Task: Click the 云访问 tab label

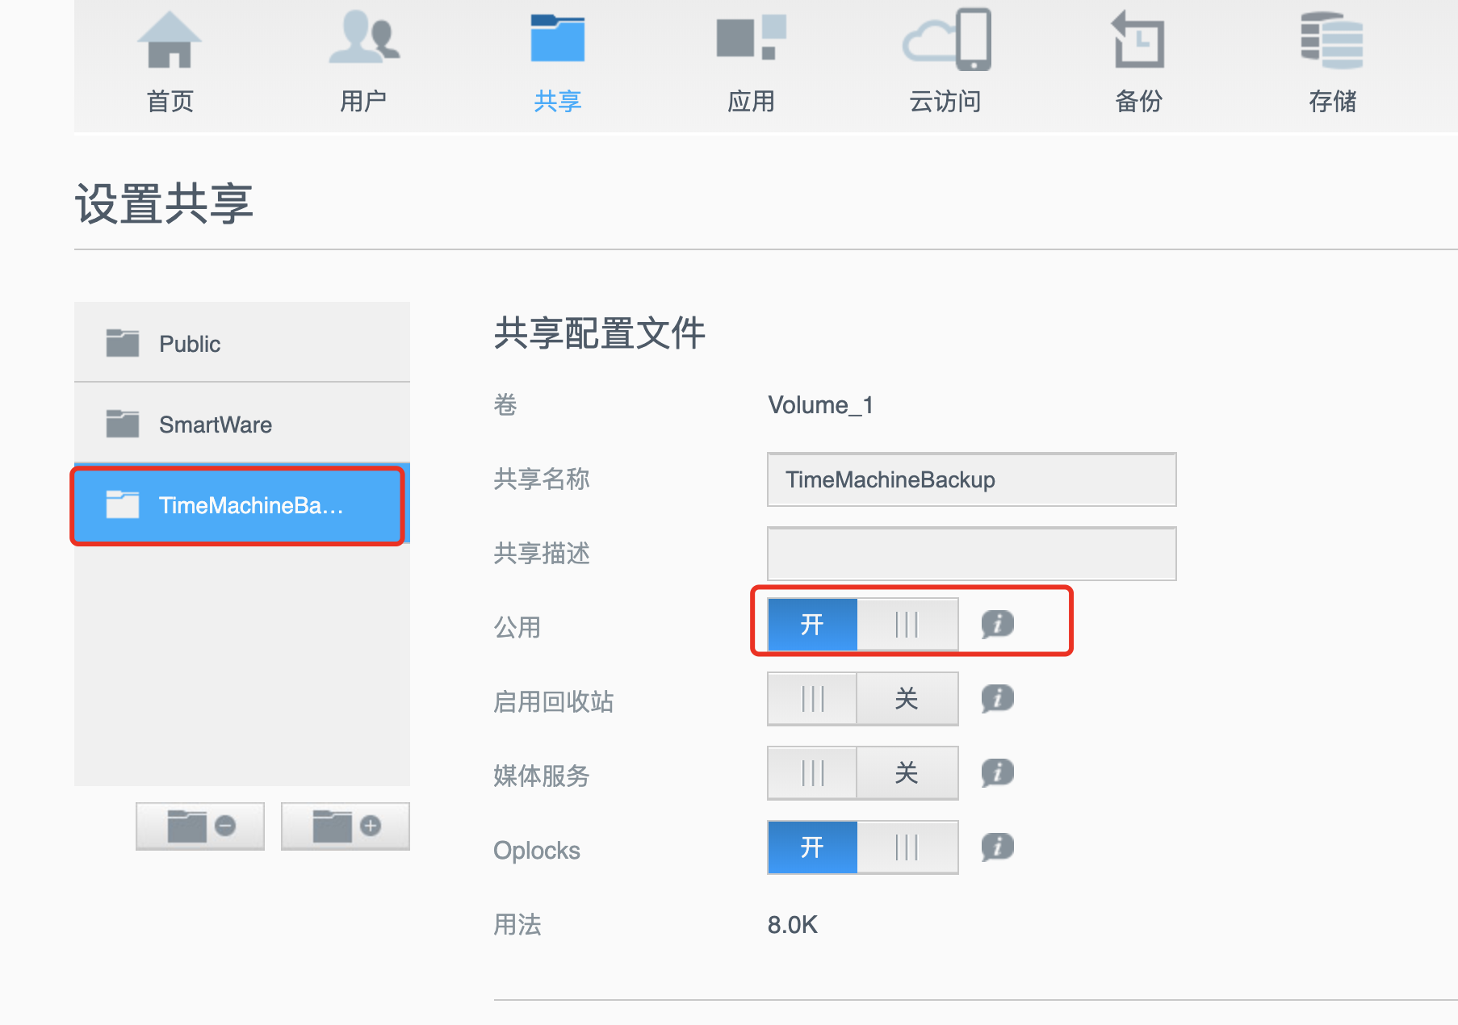Action: click(945, 102)
